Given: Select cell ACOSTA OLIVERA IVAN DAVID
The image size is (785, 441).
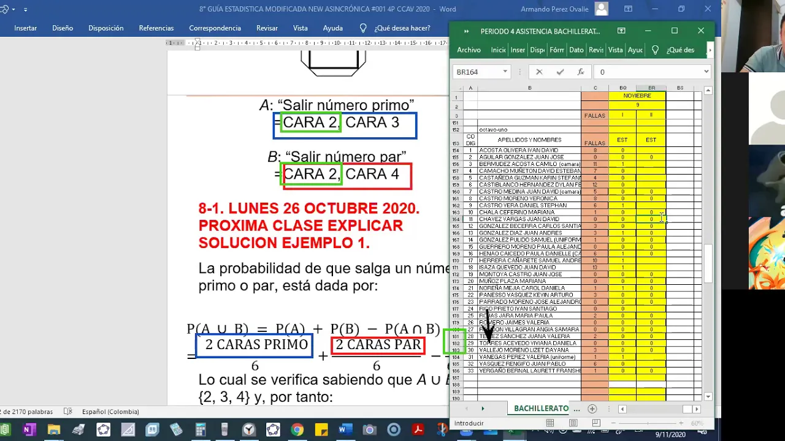Looking at the screenshot, I should 529,150.
